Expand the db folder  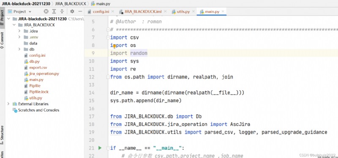19,49
